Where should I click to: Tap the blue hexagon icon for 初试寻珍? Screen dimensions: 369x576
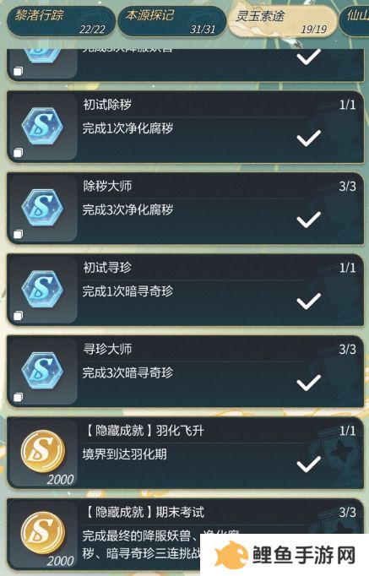pyautogui.click(x=42, y=290)
